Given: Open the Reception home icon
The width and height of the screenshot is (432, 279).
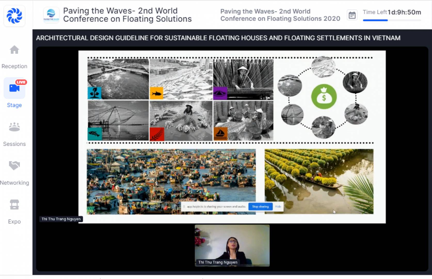Looking at the screenshot, I should (x=14, y=50).
